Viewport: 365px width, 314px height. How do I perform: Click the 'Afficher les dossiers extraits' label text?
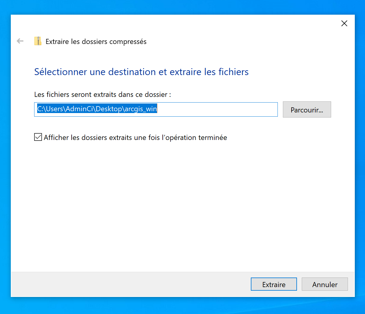pyautogui.click(x=120, y=138)
